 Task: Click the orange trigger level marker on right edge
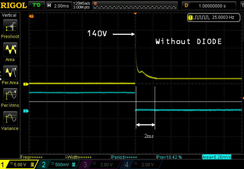pyautogui.click(x=243, y=98)
